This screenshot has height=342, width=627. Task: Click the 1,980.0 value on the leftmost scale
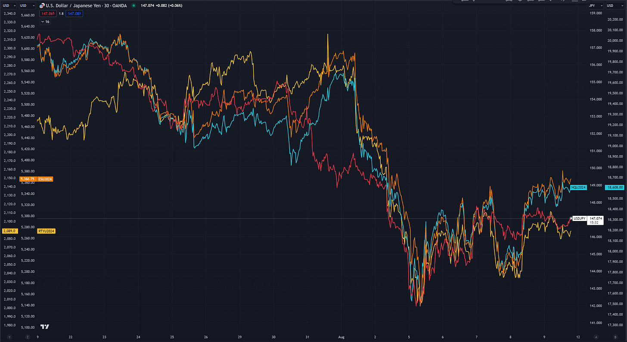point(9,325)
